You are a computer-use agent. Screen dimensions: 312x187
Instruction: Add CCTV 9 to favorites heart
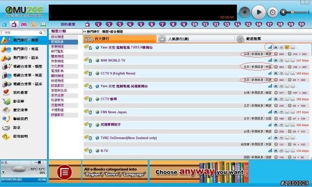[x=281, y=73]
